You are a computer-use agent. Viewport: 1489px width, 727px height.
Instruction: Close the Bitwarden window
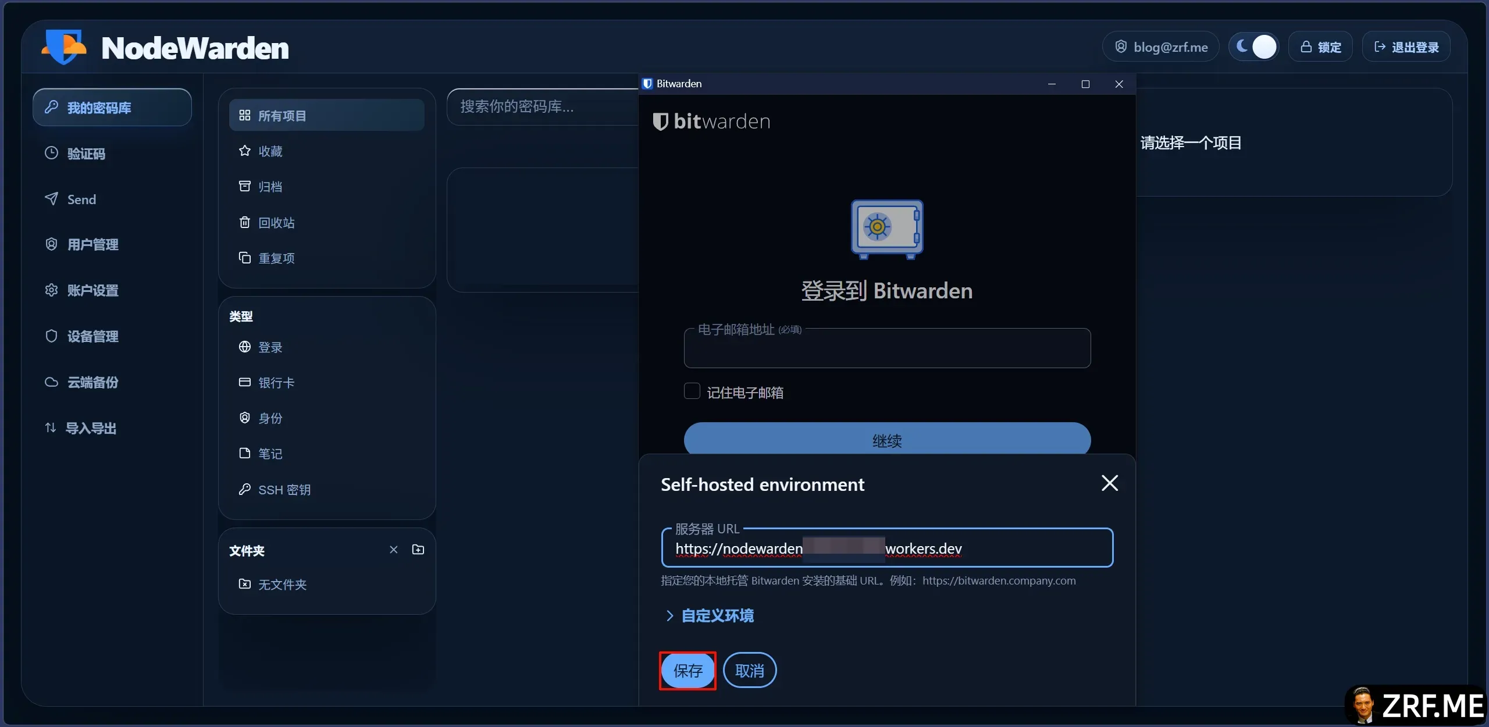(x=1119, y=84)
